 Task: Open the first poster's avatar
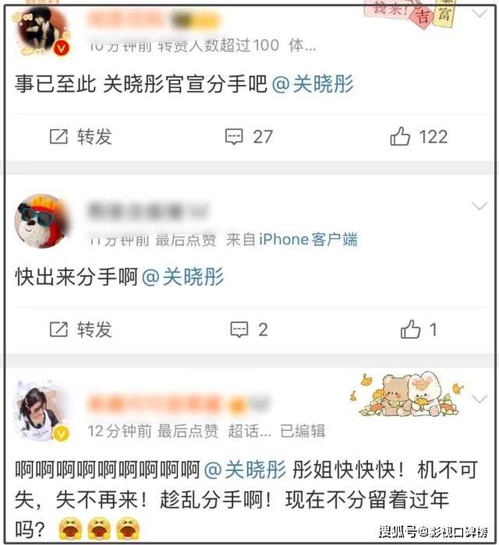point(42,31)
